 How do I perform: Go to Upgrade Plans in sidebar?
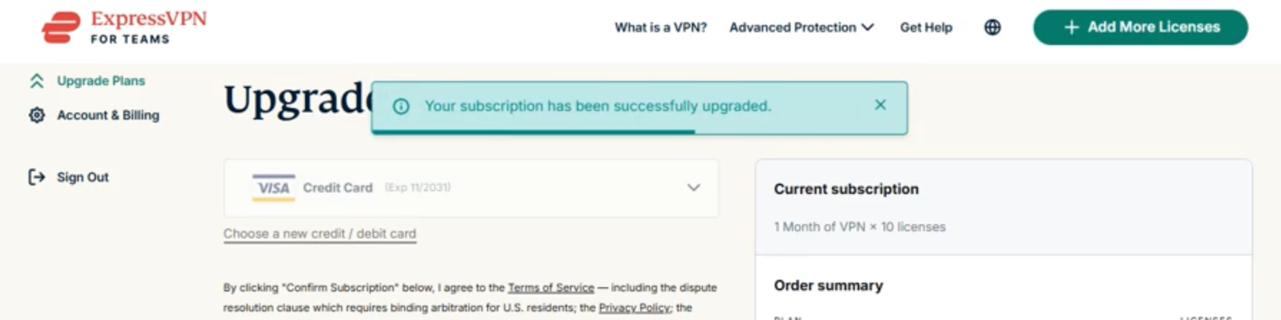click(101, 81)
